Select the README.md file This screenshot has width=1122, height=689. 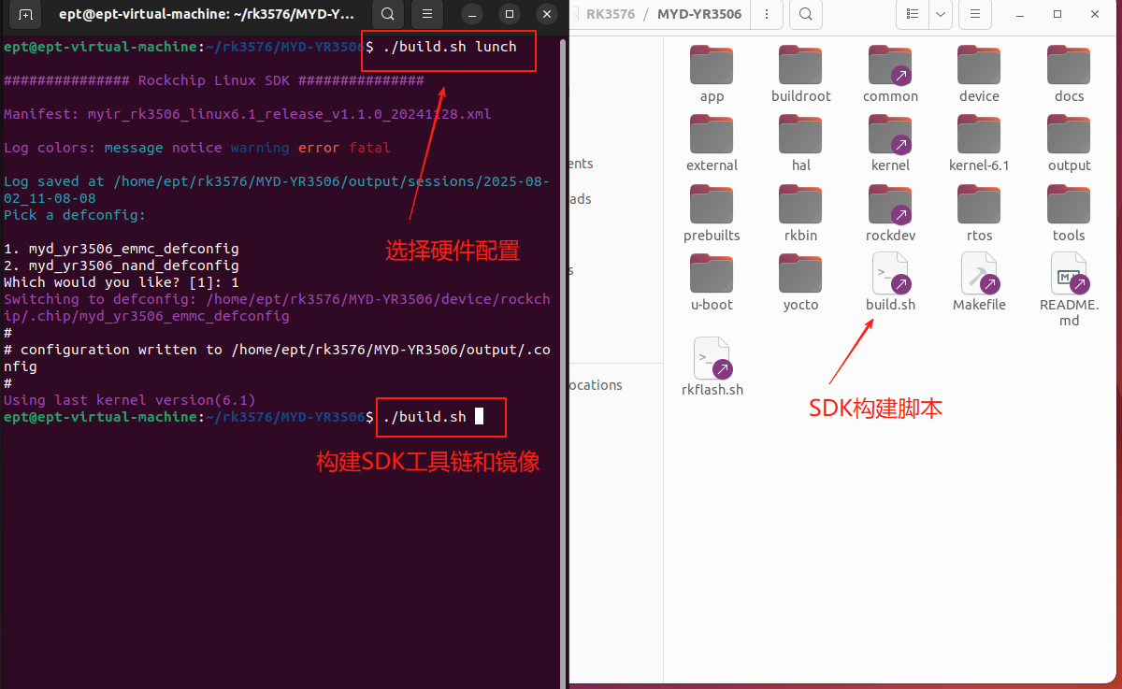1069,290
